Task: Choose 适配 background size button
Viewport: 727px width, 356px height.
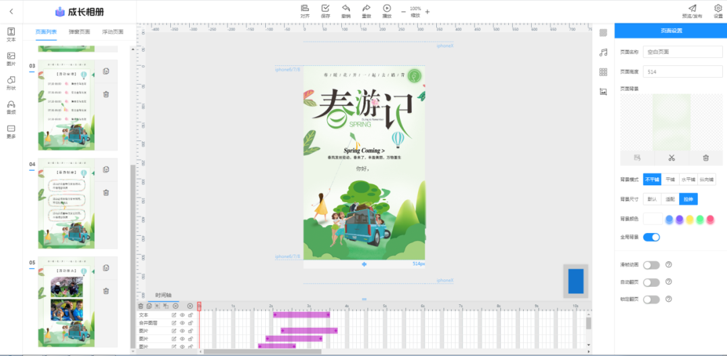Action: (x=670, y=199)
